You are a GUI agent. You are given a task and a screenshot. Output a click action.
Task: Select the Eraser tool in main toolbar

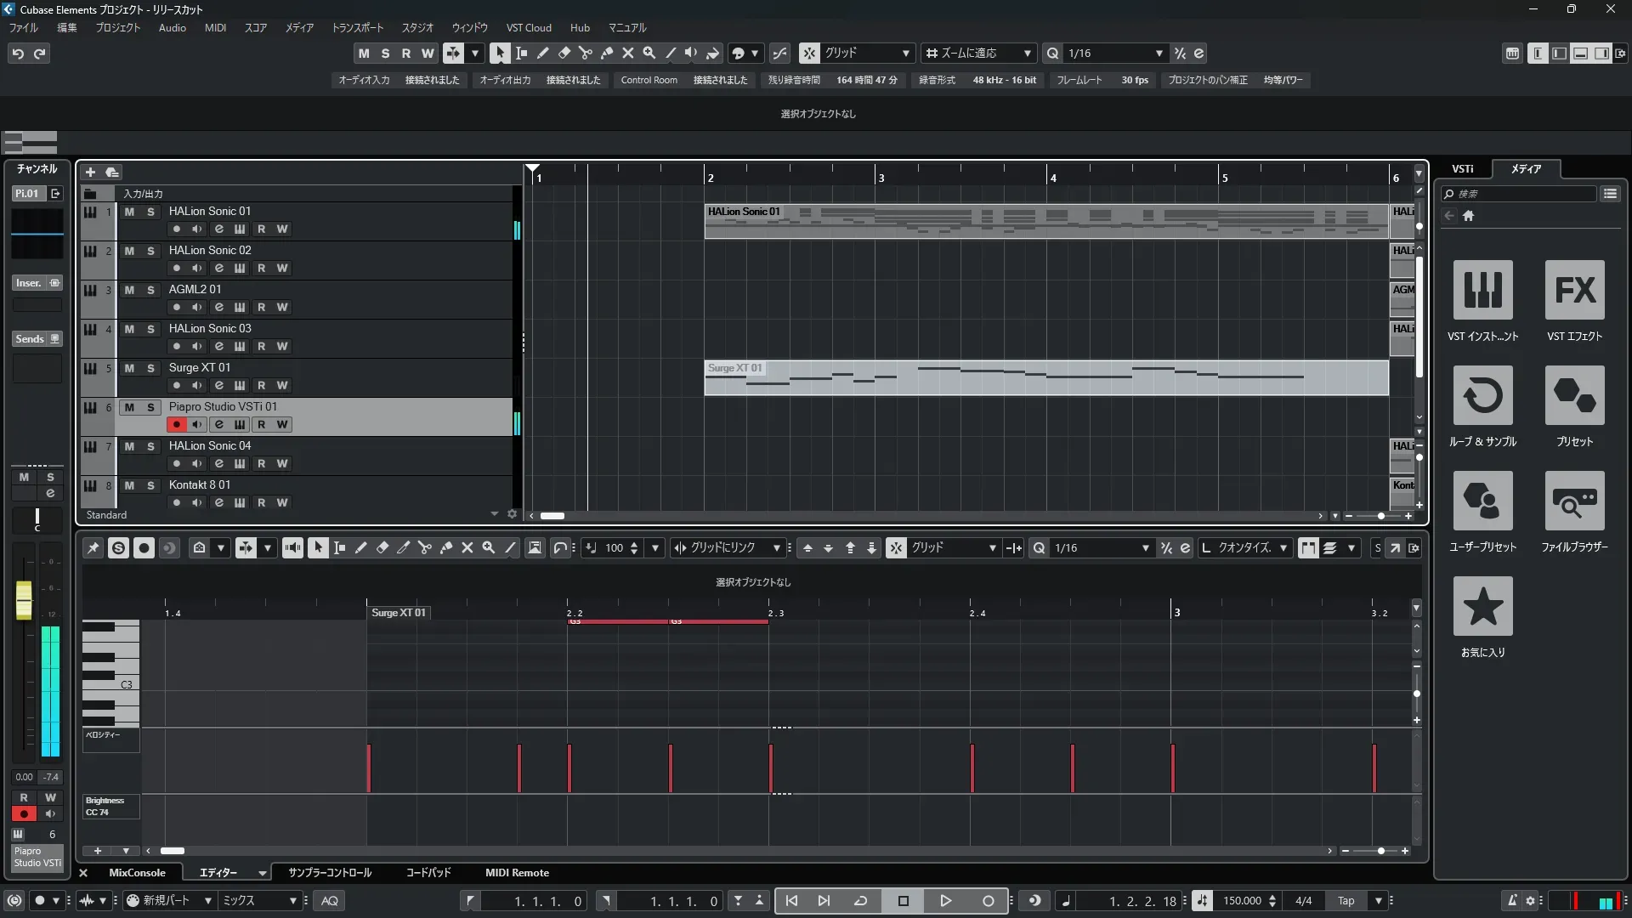pyautogui.click(x=564, y=53)
